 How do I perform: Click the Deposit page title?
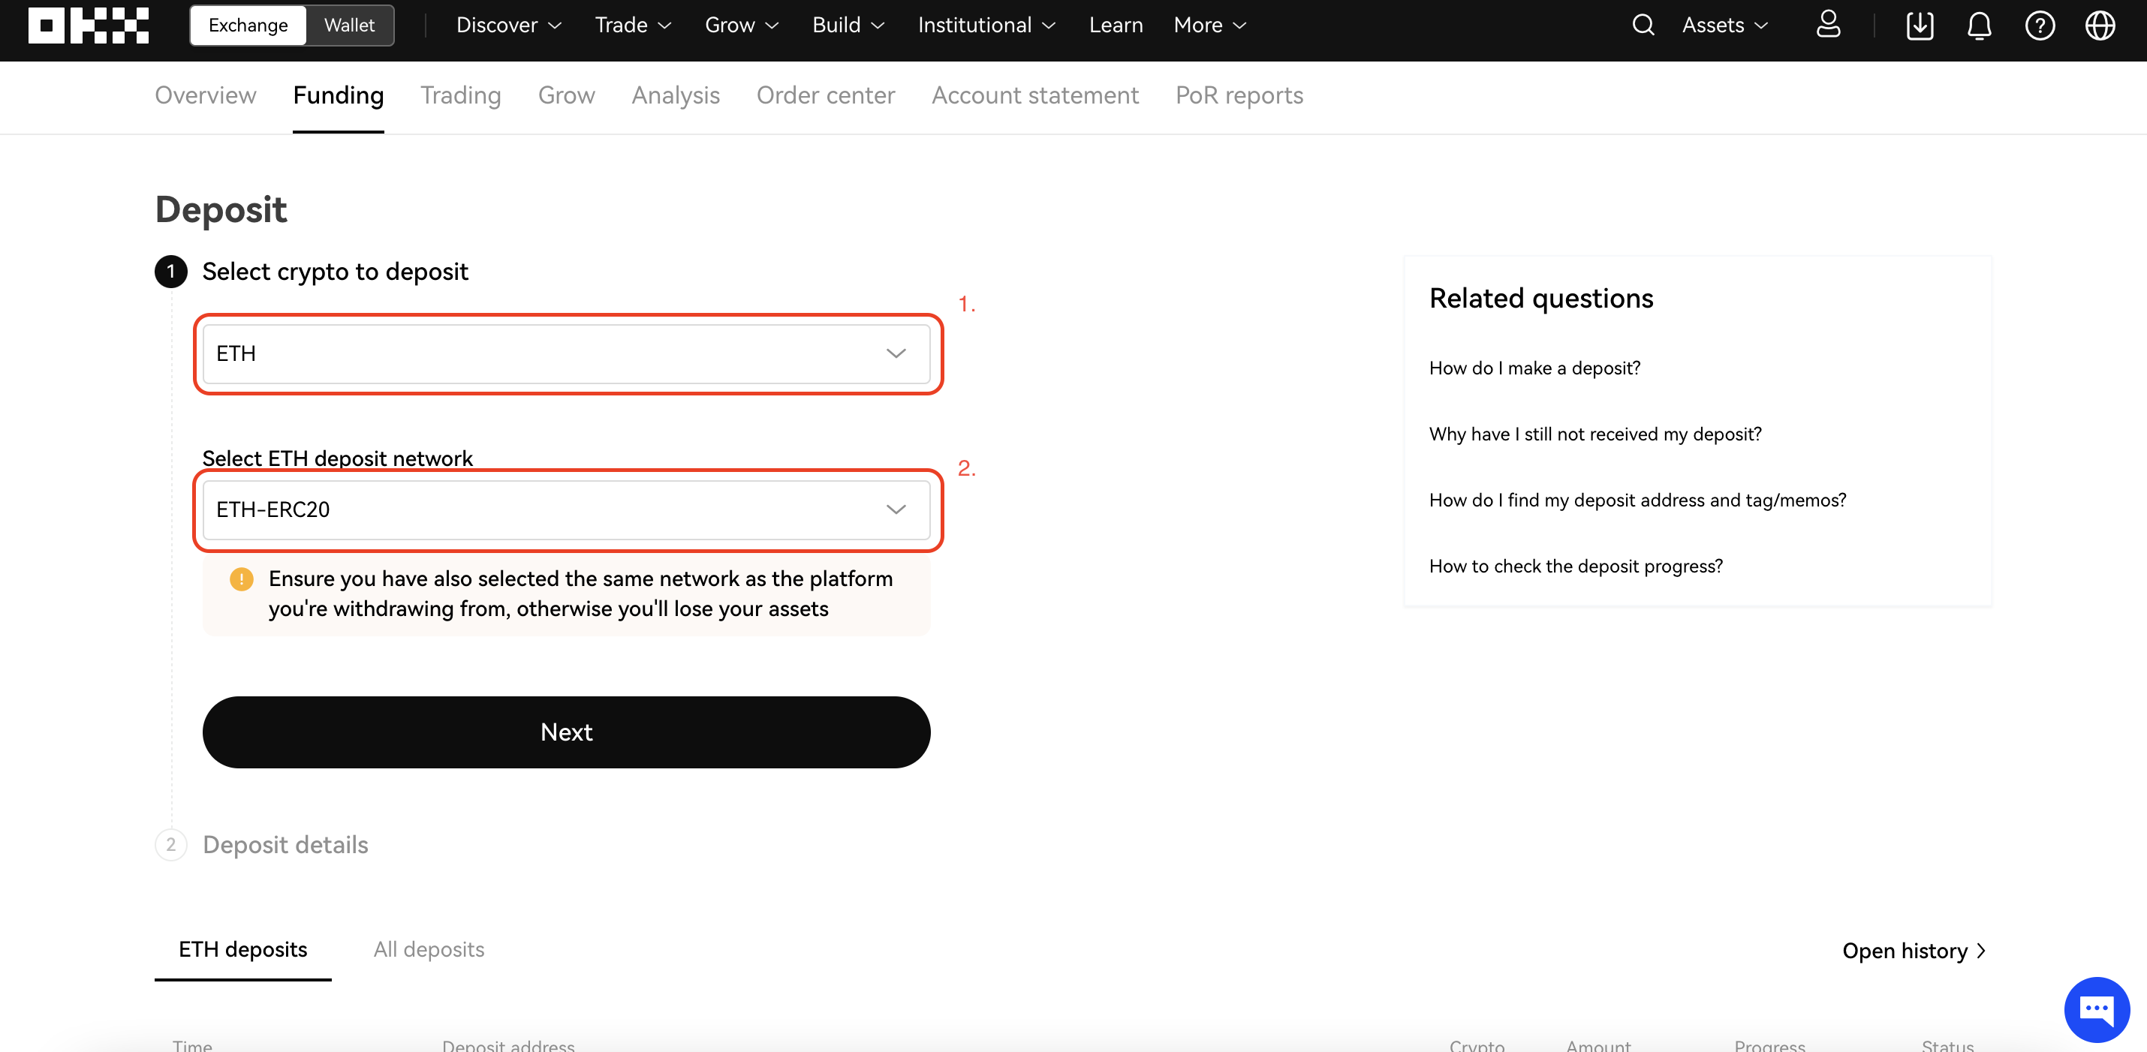pos(221,209)
